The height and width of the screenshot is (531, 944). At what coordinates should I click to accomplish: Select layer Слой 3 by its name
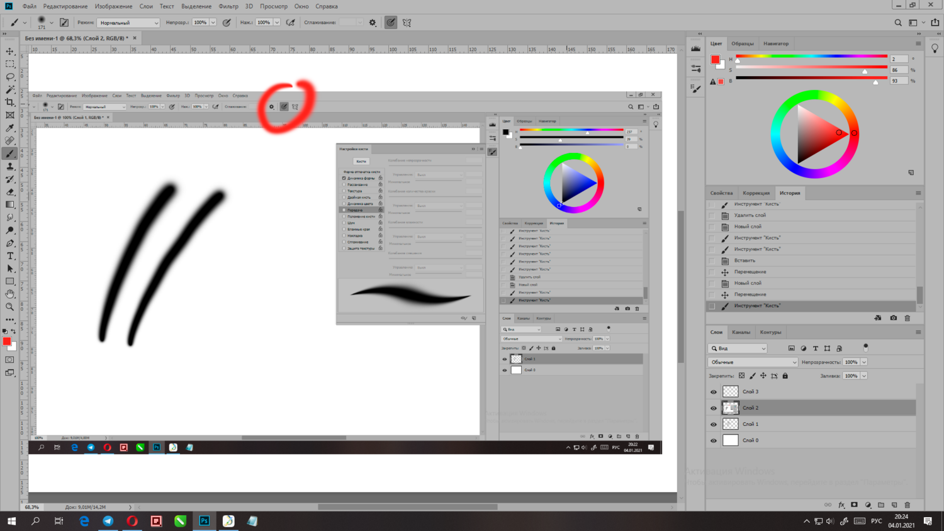coord(750,392)
